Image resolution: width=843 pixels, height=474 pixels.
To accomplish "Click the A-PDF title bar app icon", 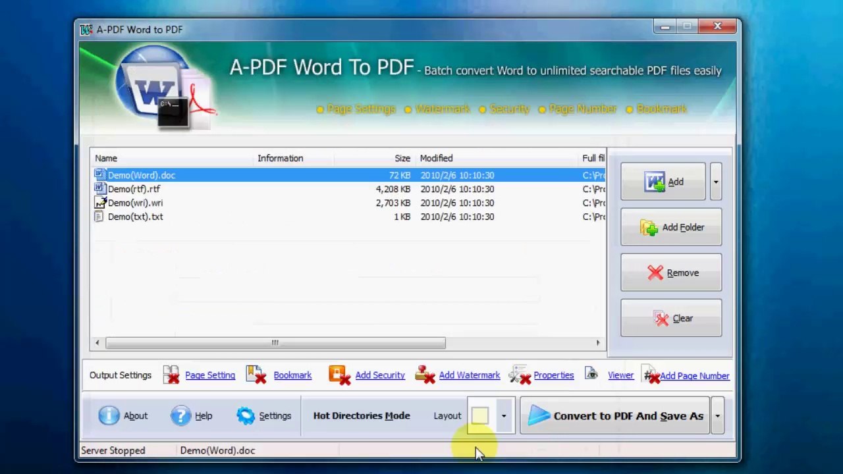I will pyautogui.click(x=86, y=30).
